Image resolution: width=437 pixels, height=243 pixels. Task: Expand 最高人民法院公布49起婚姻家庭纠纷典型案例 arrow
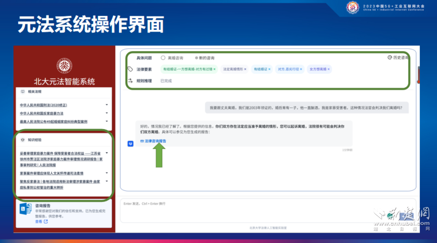click(x=107, y=121)
